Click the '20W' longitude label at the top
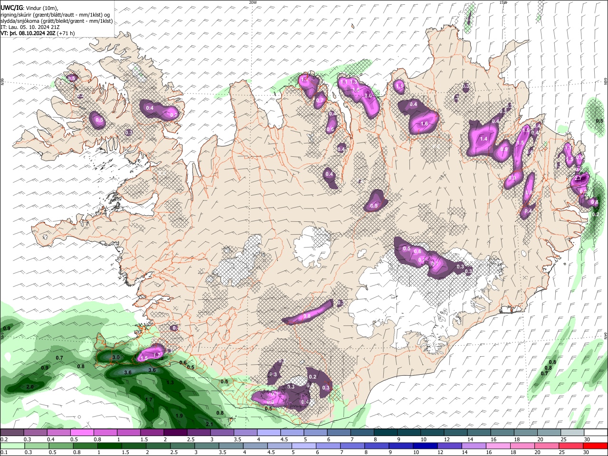The height and width of the screenshot is (456, 608). (x=253, y=2)
